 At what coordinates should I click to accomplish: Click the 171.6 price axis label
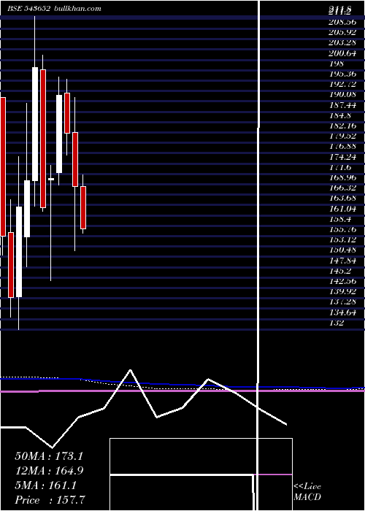tap(340, 167)
